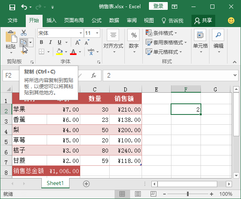Open the font size 11 dropdown
The image size is (241, 199).
[97, 33]
